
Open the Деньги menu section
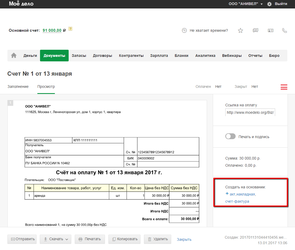30,56
